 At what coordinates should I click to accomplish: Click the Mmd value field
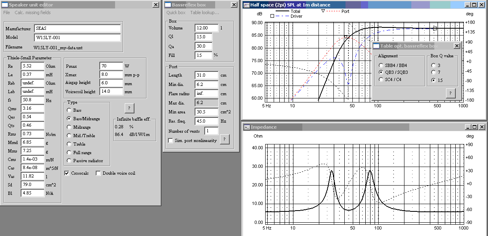pos(32,142)
